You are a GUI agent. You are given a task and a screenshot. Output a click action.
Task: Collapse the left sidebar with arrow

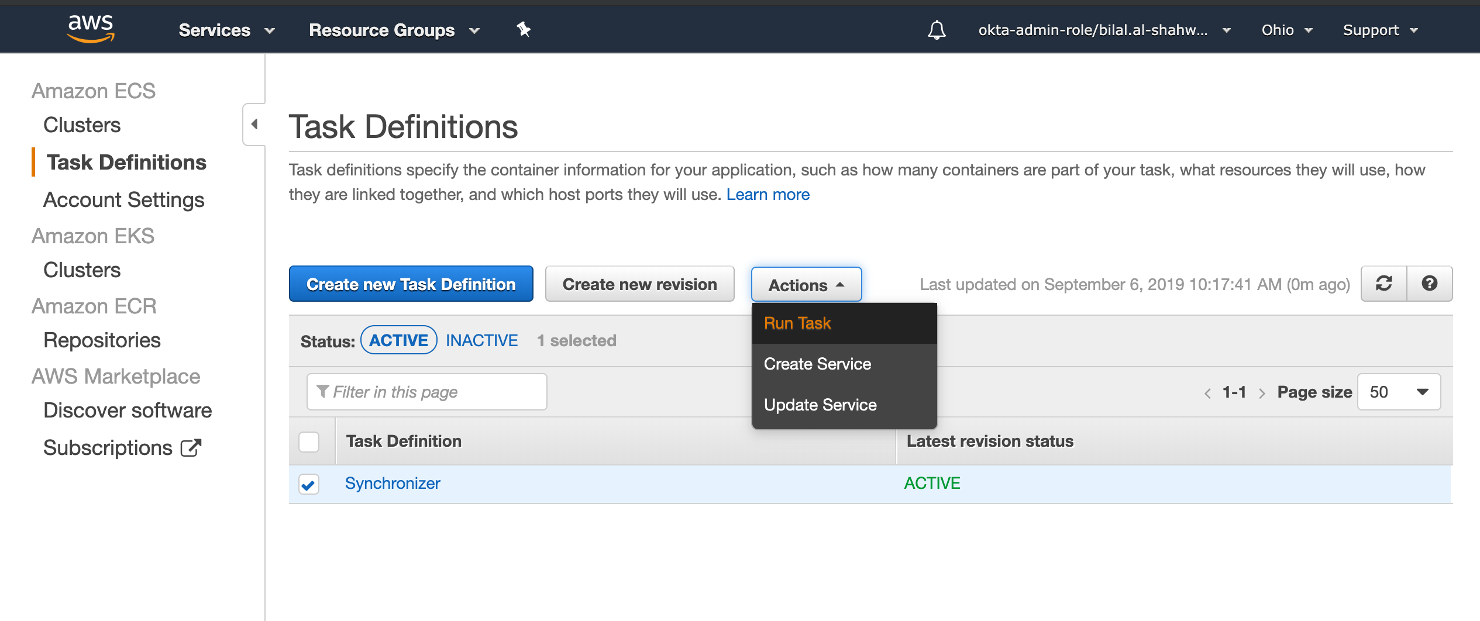tap(254, 124)
